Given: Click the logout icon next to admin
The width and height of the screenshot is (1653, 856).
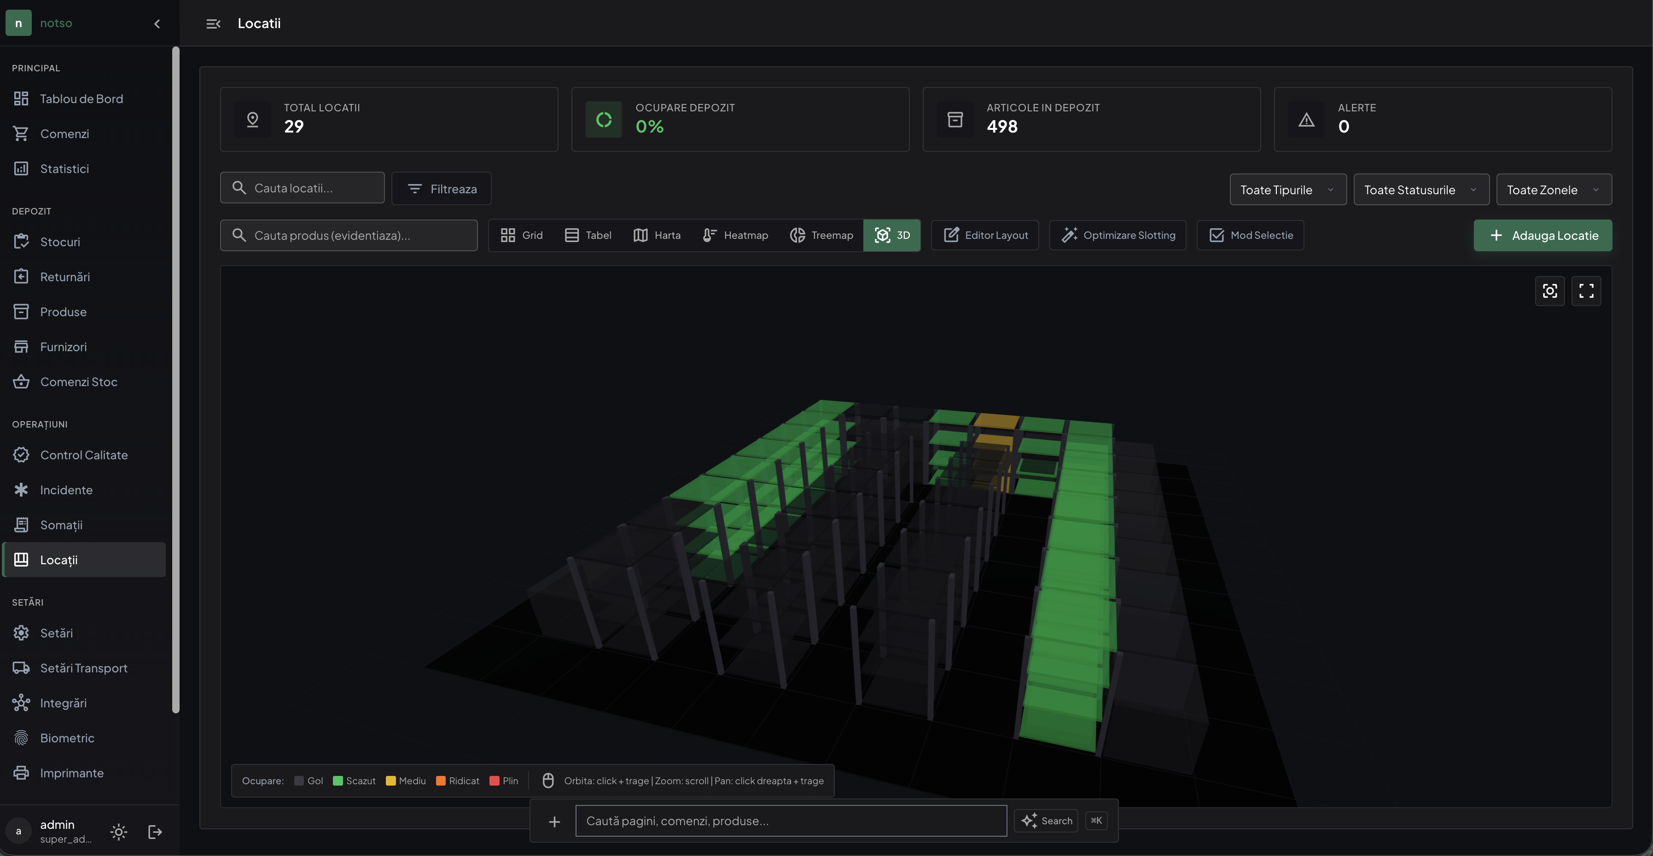Looking at the screenshot, I should click(x=155, y=832).
